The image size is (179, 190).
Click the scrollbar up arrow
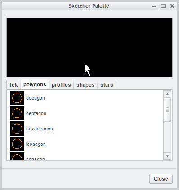click(167, 94)
